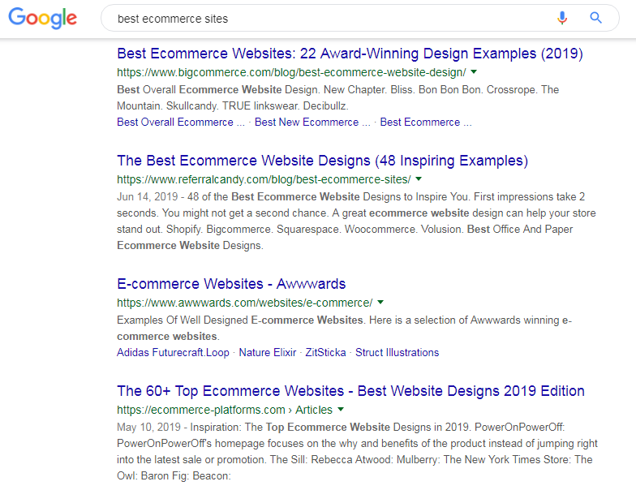Open the 'Best Ecommerce Websites: 22 Award-Winning' result
Image resolution: width=636 pixels, height=503 pixels.
[350, 54]
